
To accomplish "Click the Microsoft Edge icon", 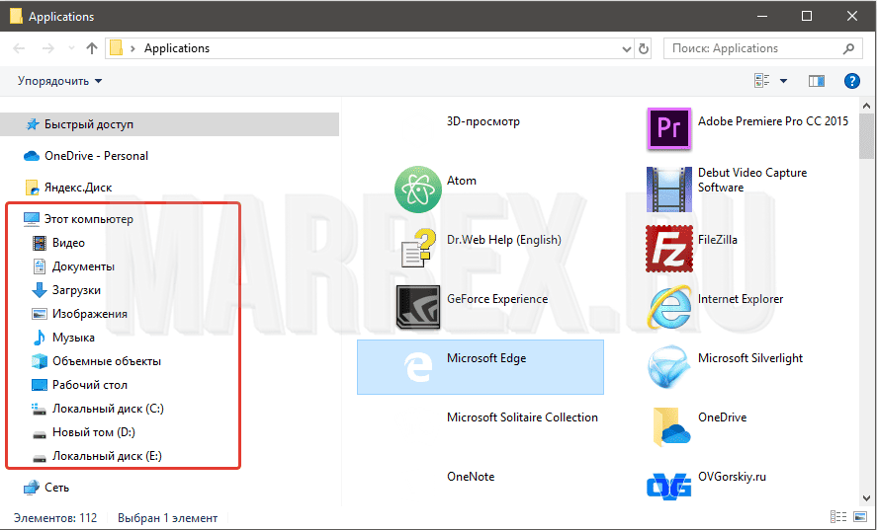I will coord(418,367).
